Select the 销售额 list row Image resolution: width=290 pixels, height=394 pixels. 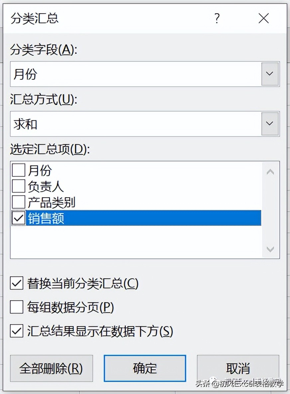click(x=143, y=218)
